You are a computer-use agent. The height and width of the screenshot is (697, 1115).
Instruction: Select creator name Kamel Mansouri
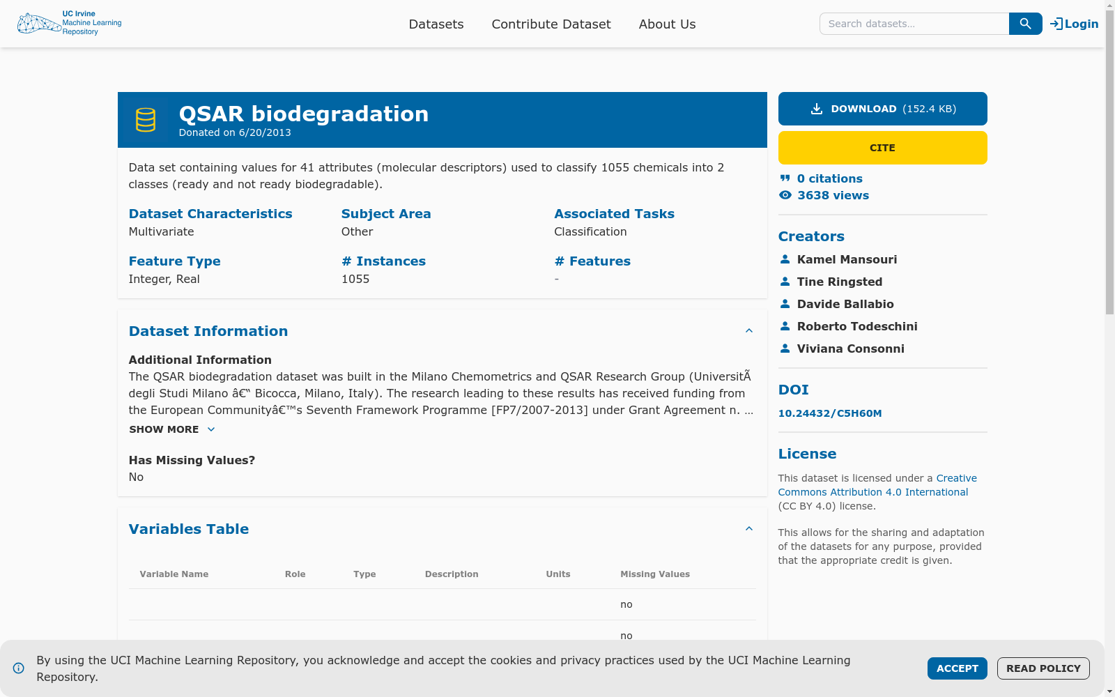(x=847, y=259)
